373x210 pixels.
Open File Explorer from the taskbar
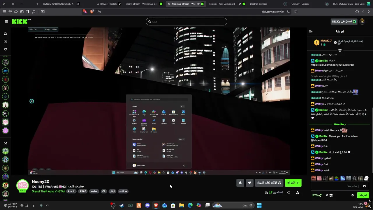click(x=182, y=205)
